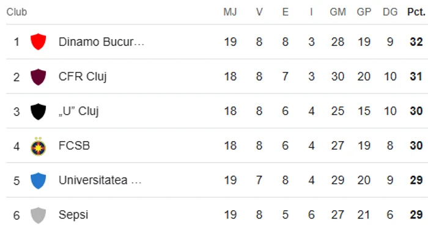The width and height of the screenshot is (428, 226).
Task: Open the Sepsi team name link
Action: 73,215
